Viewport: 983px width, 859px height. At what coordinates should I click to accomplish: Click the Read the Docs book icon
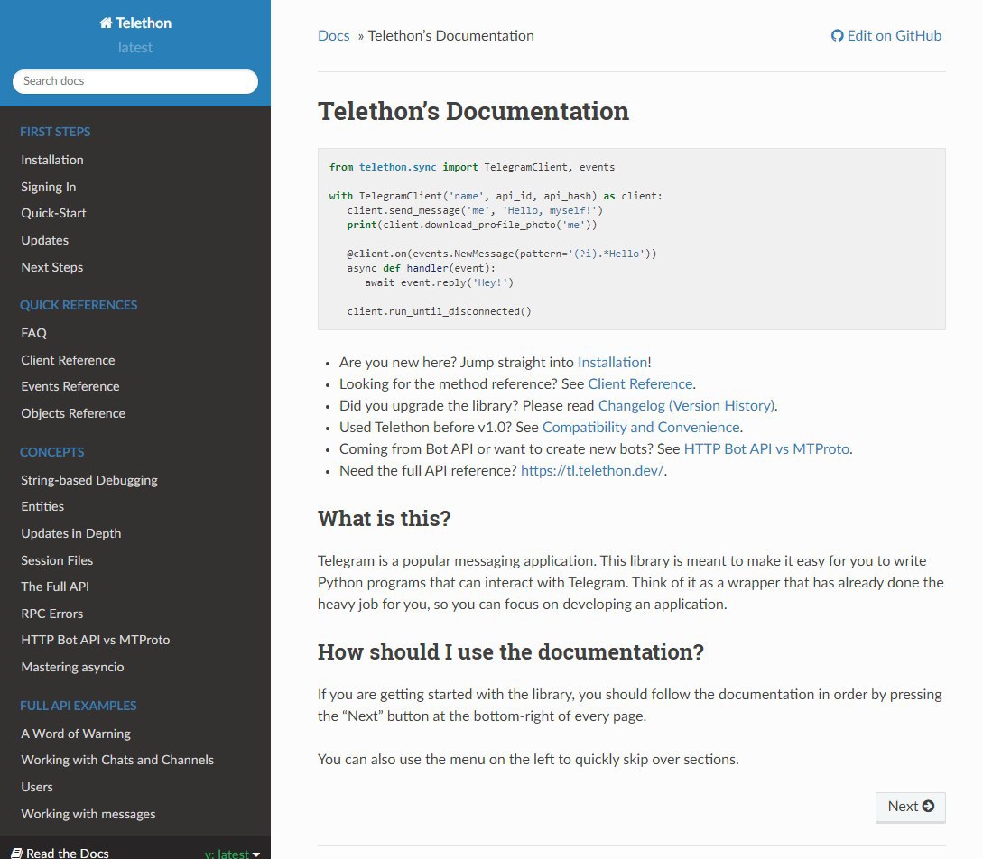[x=17, y=854]
